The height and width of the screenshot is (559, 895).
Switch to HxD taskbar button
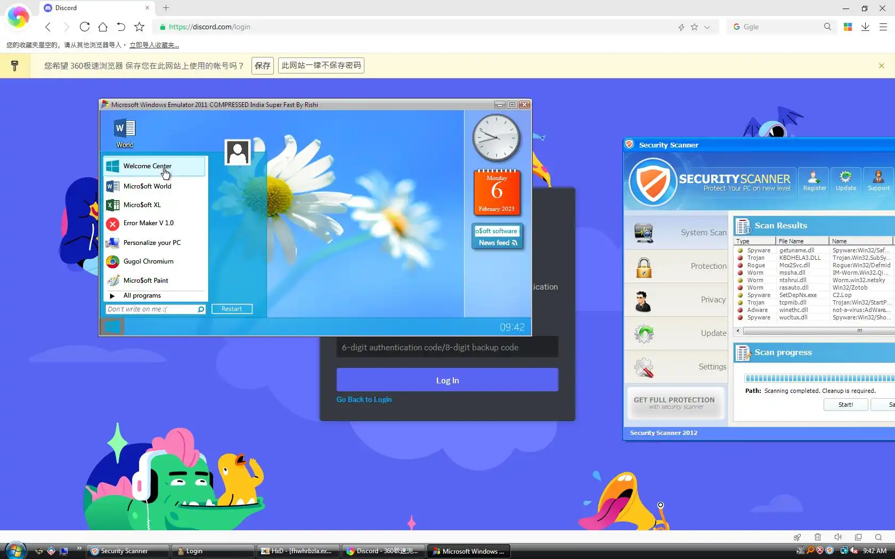pos(298,551)
